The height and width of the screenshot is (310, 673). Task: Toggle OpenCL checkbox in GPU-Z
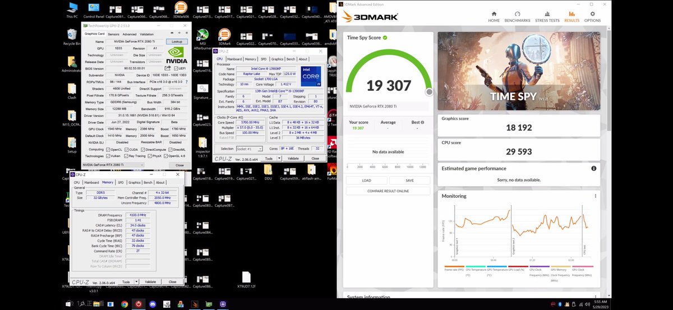click(x=107, y=149)
